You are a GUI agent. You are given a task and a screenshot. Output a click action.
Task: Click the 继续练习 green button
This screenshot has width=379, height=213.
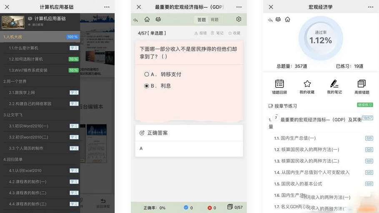[365, 105]
